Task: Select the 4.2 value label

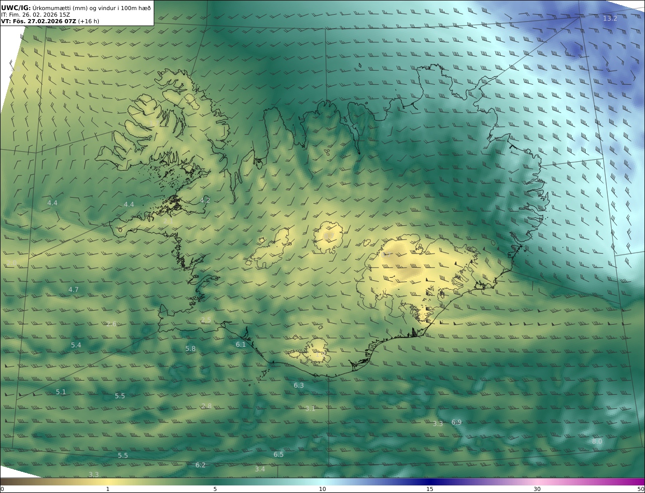Action: tap(205, 200)
